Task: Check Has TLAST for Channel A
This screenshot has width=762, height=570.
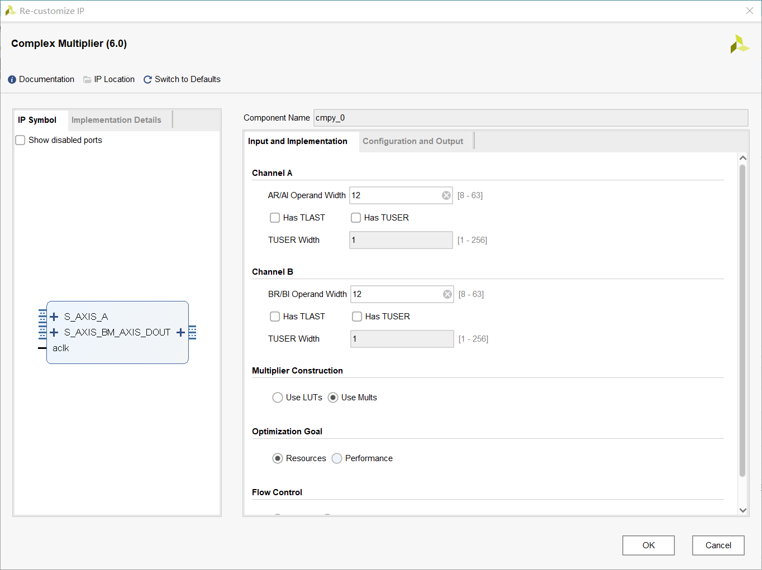Action: 275,218
